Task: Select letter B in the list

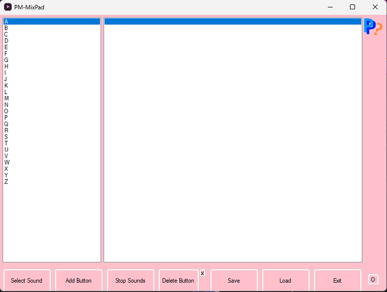Action: pyautogui.click(x=52, y=28)
